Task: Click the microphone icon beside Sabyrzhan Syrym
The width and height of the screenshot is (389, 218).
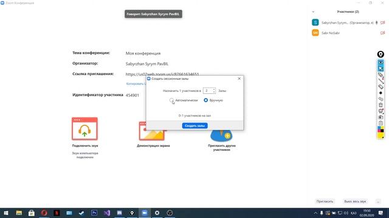Action: [x=377, y=23]
